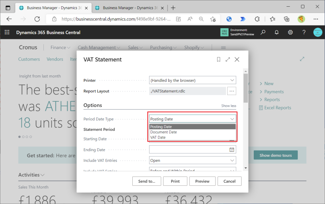Click the Preview button
325x204 pixels.
pos(202,181)
